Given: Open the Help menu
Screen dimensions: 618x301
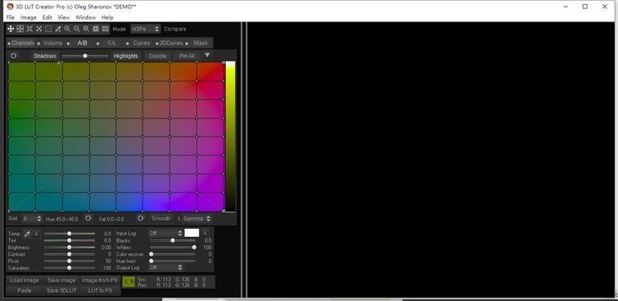Looking at the screenshot, I should [x=107, y=17].
